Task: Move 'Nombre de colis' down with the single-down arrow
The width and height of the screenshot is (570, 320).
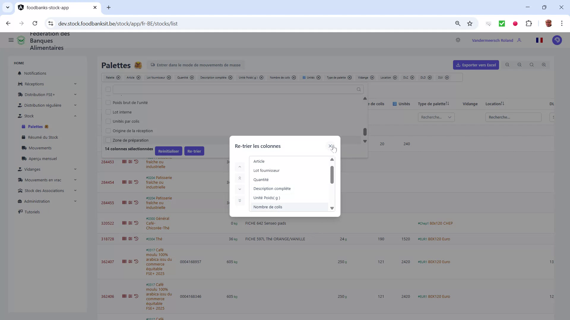Action: [240, 189]
